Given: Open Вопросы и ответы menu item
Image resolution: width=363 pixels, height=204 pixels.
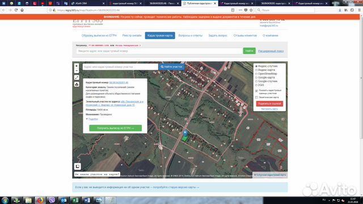Looking at the screenshot, I should [x=191, y=36].
